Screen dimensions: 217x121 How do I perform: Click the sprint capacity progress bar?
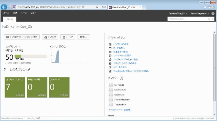tap(31, 56)
